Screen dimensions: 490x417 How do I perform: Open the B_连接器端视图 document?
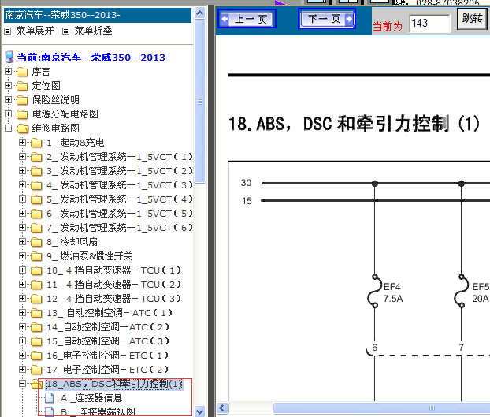[98, 411]
